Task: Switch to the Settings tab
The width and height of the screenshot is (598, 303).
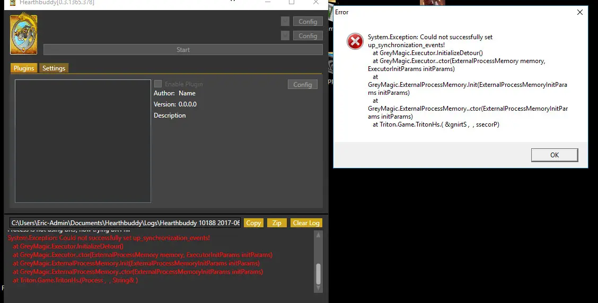Action: [x=54, y=68]
